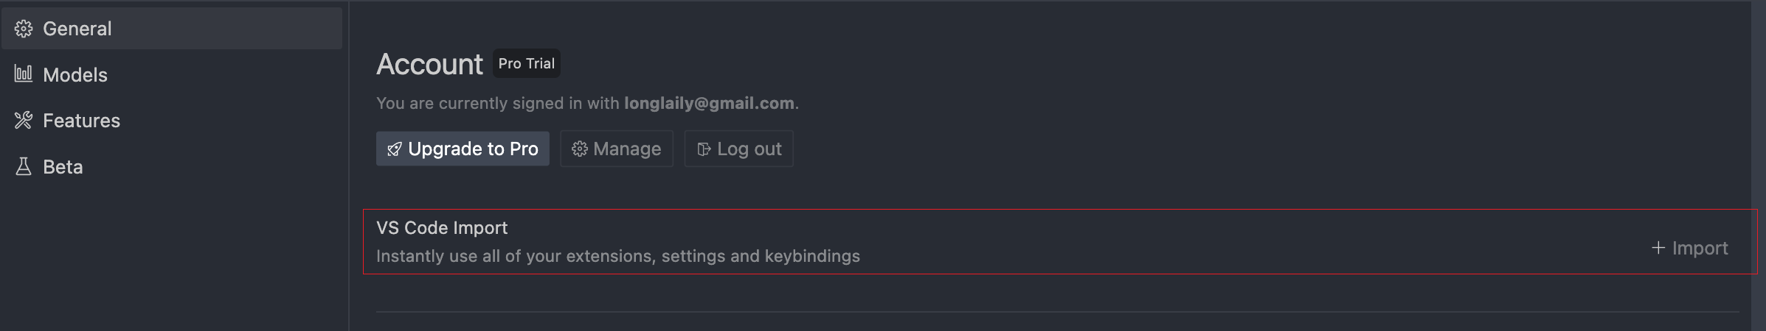1766x331 pixels.
Task: Open the General settings tab
Action: pyautogui.click(x=172, y=29)
